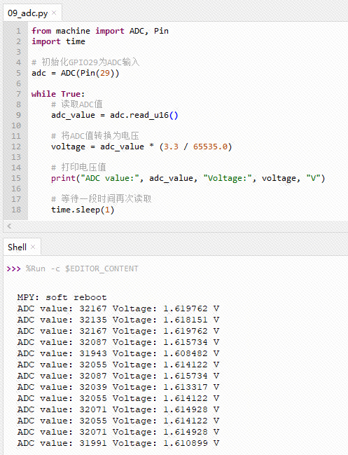Viewport: 348px width, 455px height.
Task: Click the '打印电压值' comment line
Action: [78, 167]
